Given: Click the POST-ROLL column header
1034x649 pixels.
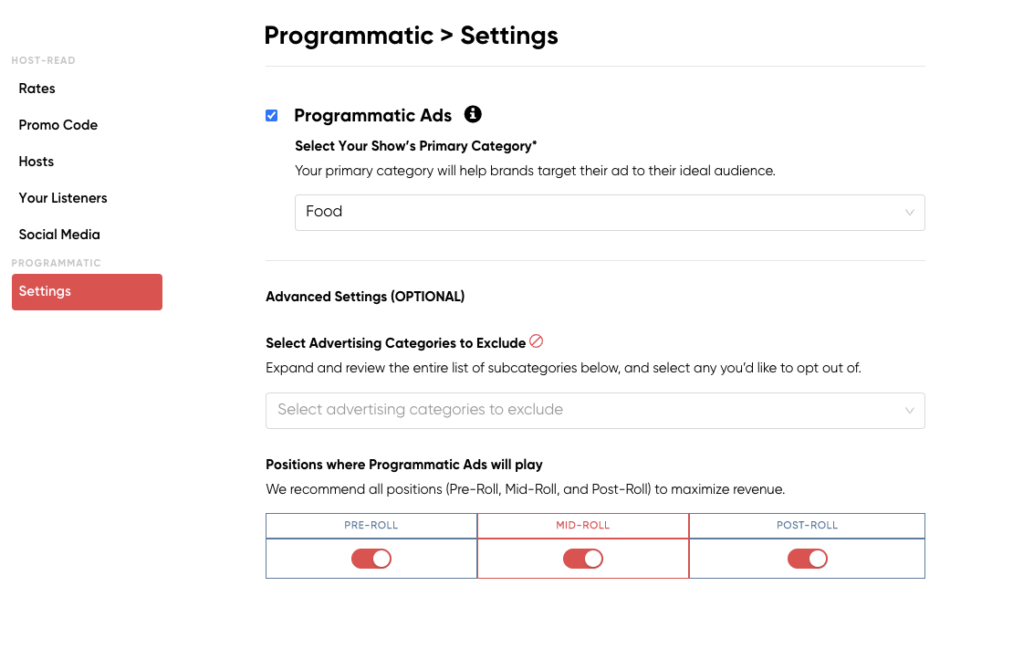Looking at the screenshot, I should tap(807, 526).
